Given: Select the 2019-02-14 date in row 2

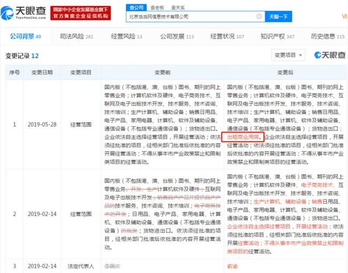Looking at the screenshot, I should point(42,214).
